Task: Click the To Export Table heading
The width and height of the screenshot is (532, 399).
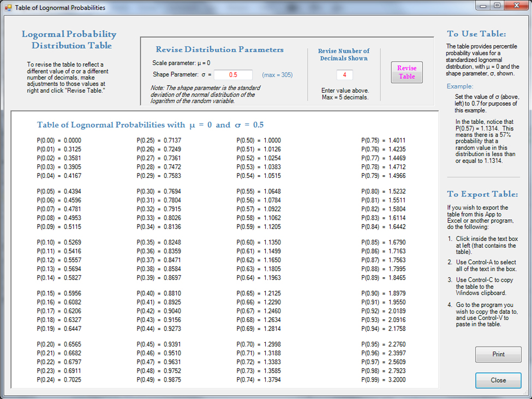Action: coord(482,194)
